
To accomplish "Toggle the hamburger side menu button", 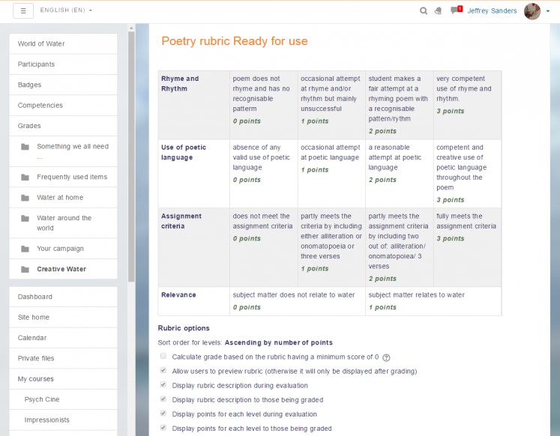I will (x=23, y=10).
